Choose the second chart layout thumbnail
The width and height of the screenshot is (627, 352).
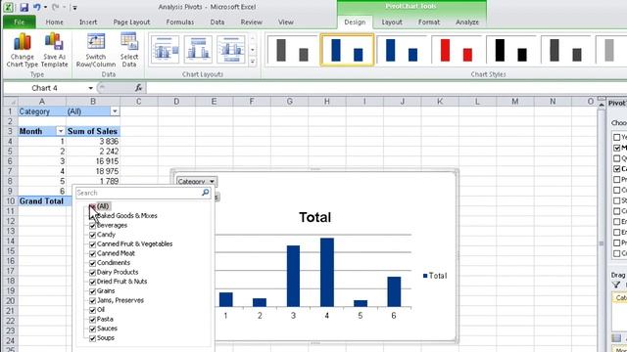pos(198,50)
